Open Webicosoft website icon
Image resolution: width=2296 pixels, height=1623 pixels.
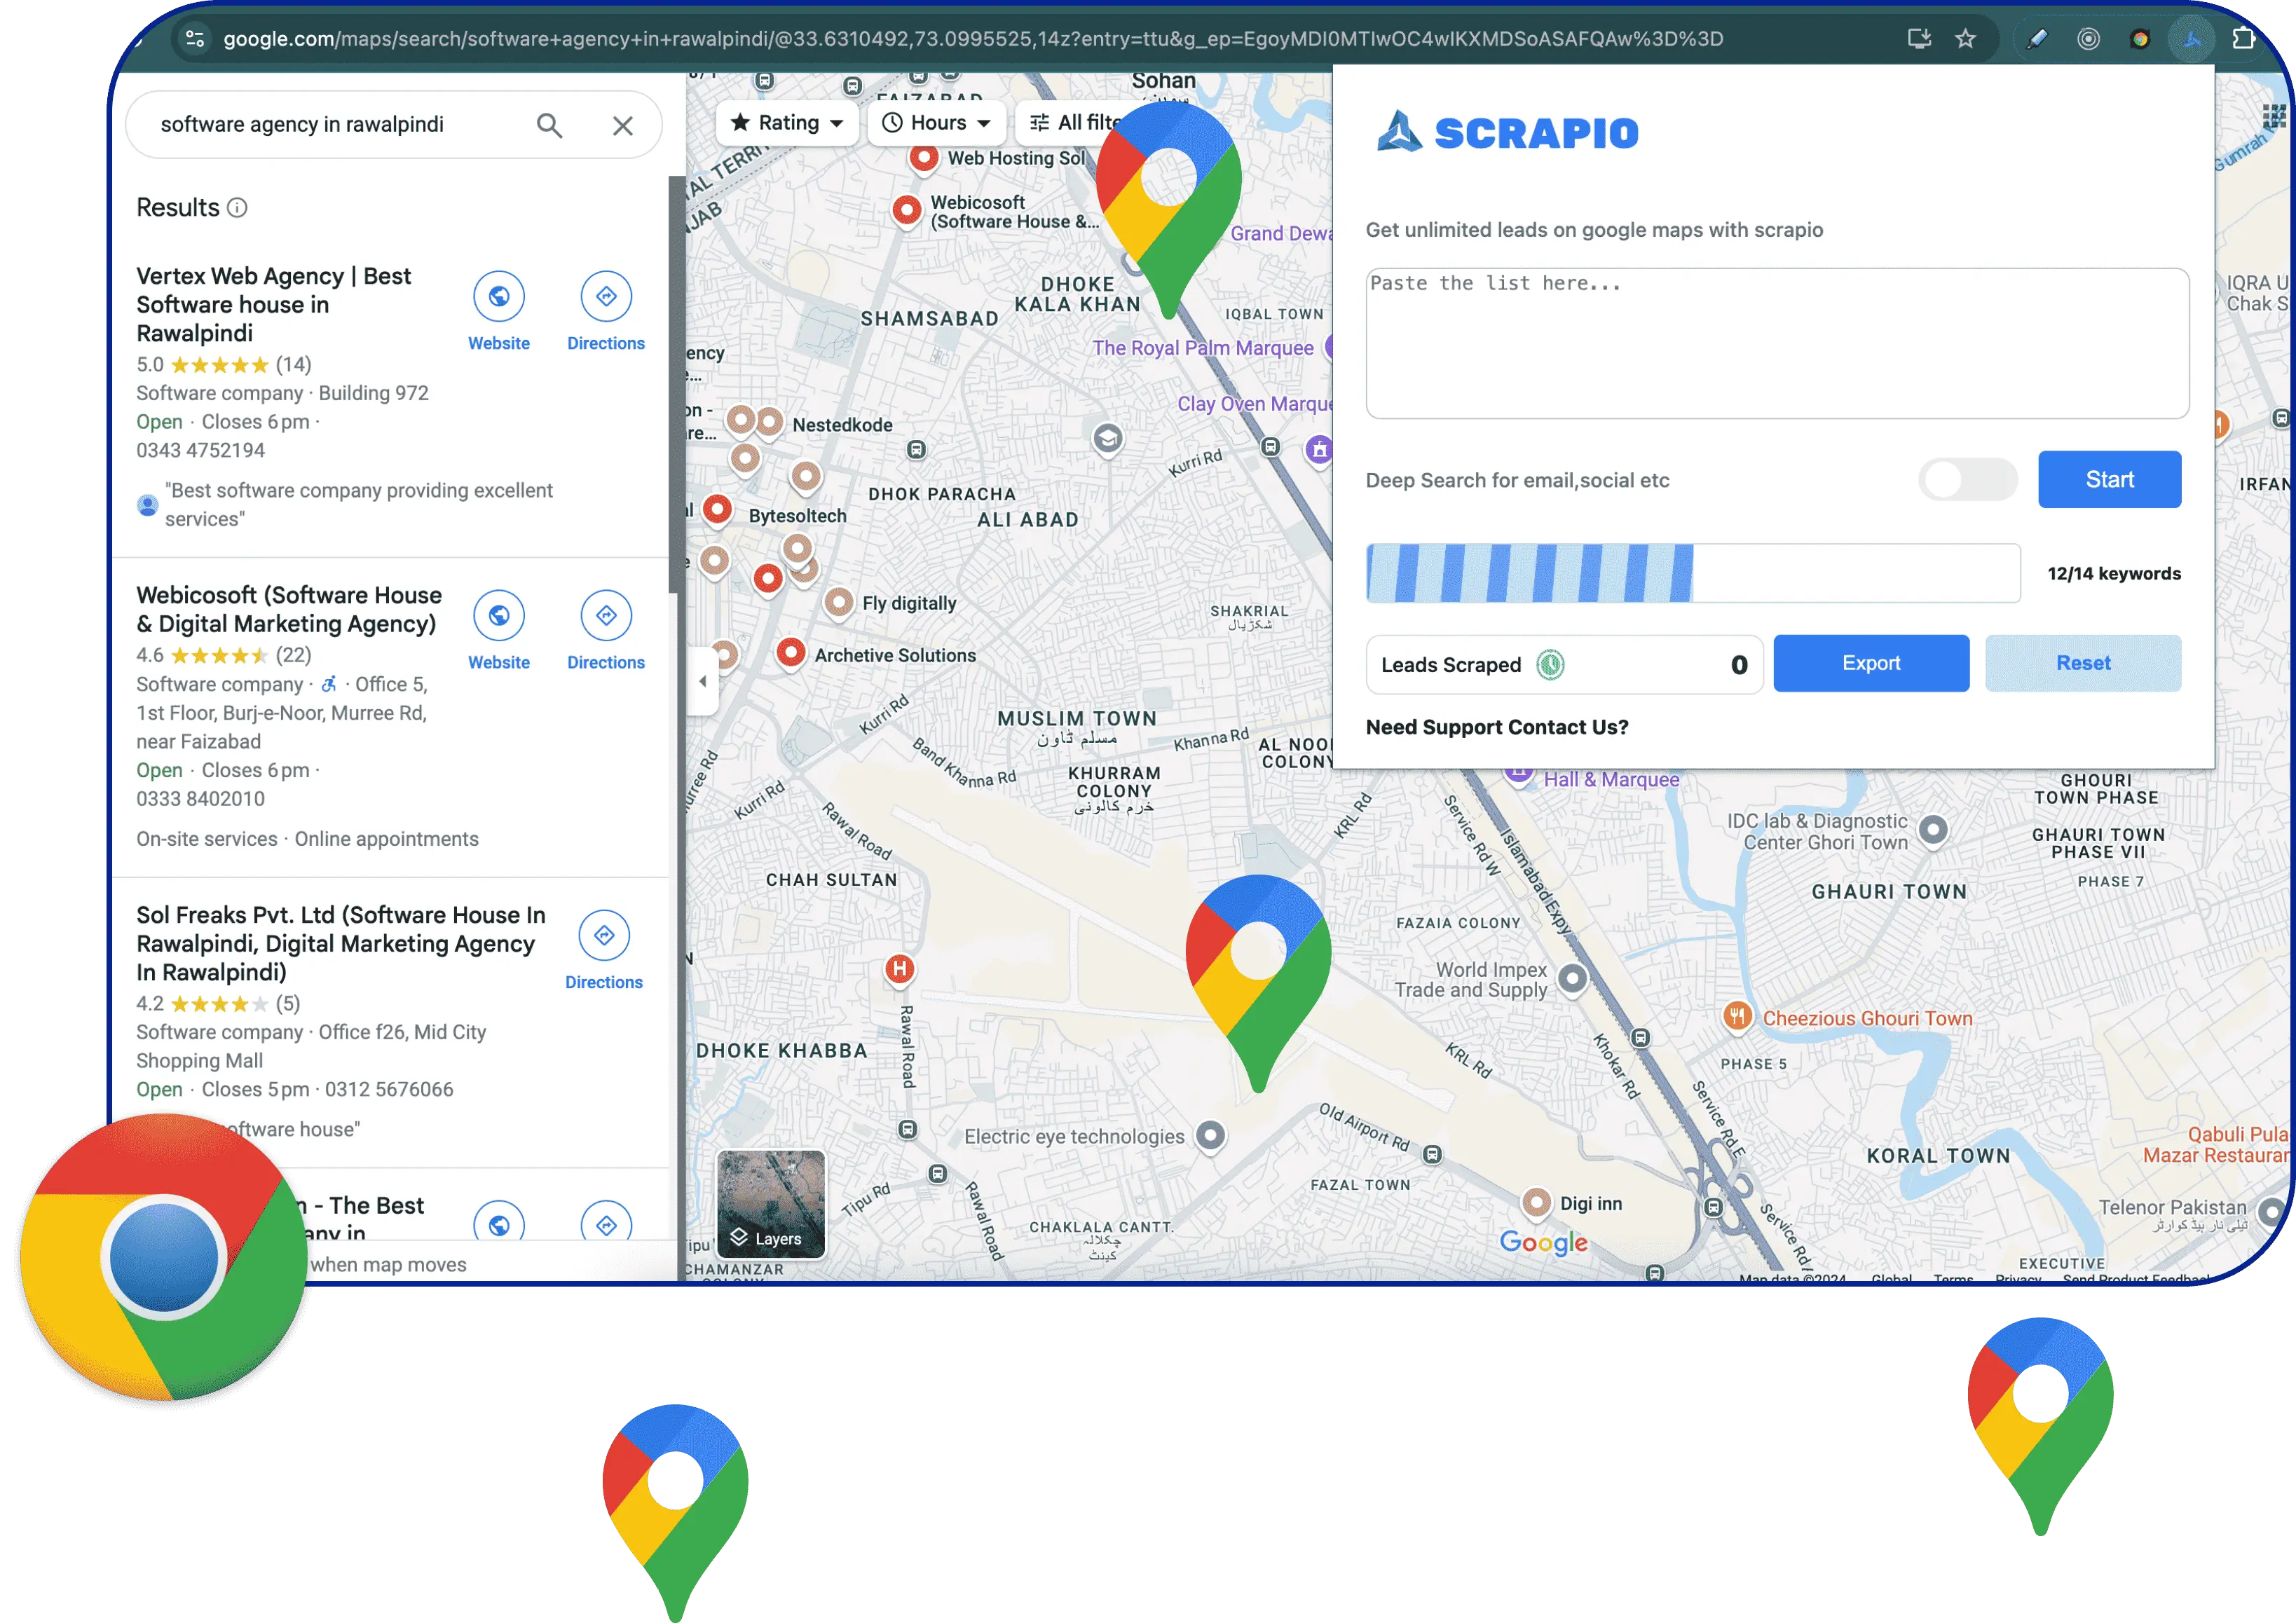499,615
